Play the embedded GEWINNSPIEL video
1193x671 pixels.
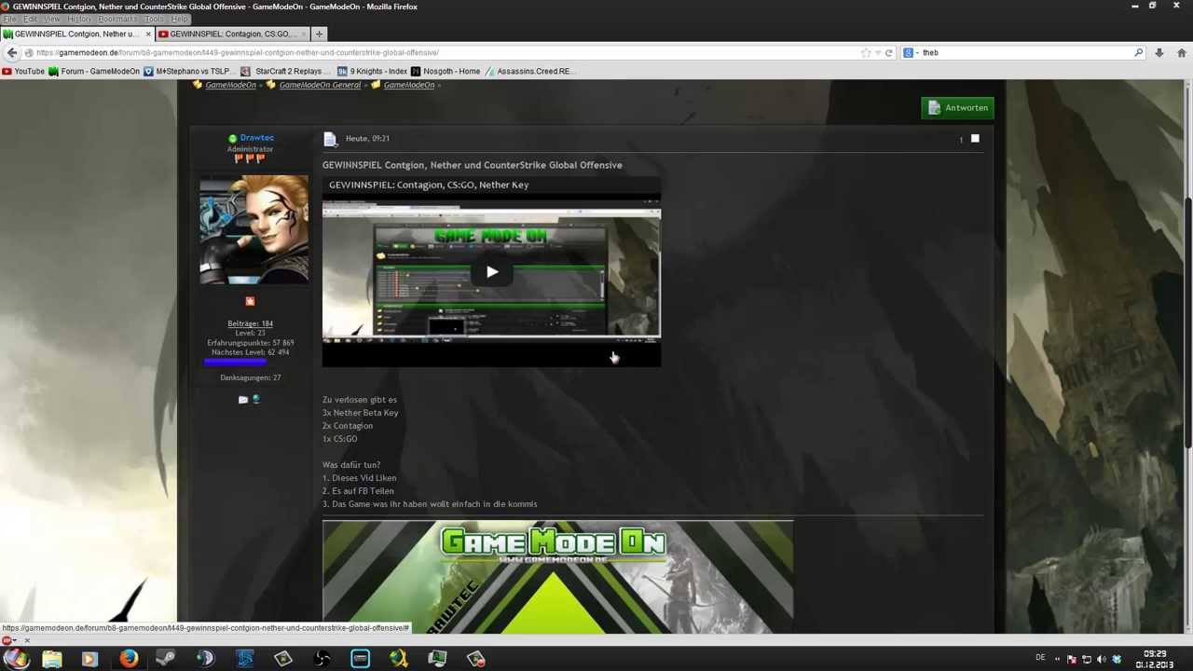491,272
